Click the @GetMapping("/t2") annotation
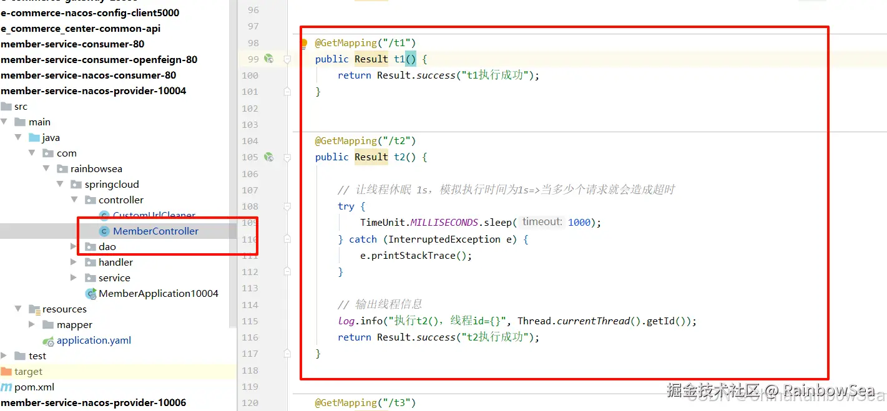This screenshot has width=887, height=411. tap(365, 141)
